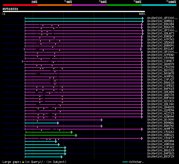179x164 pixels.
Task: Open hit UniRef100_B9GG35
Action: [161, 27]
